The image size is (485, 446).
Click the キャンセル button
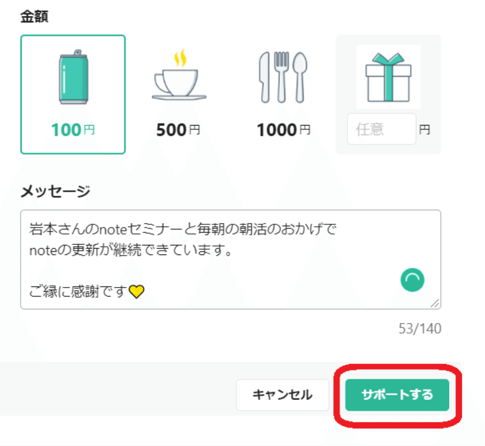coord(283,395)
